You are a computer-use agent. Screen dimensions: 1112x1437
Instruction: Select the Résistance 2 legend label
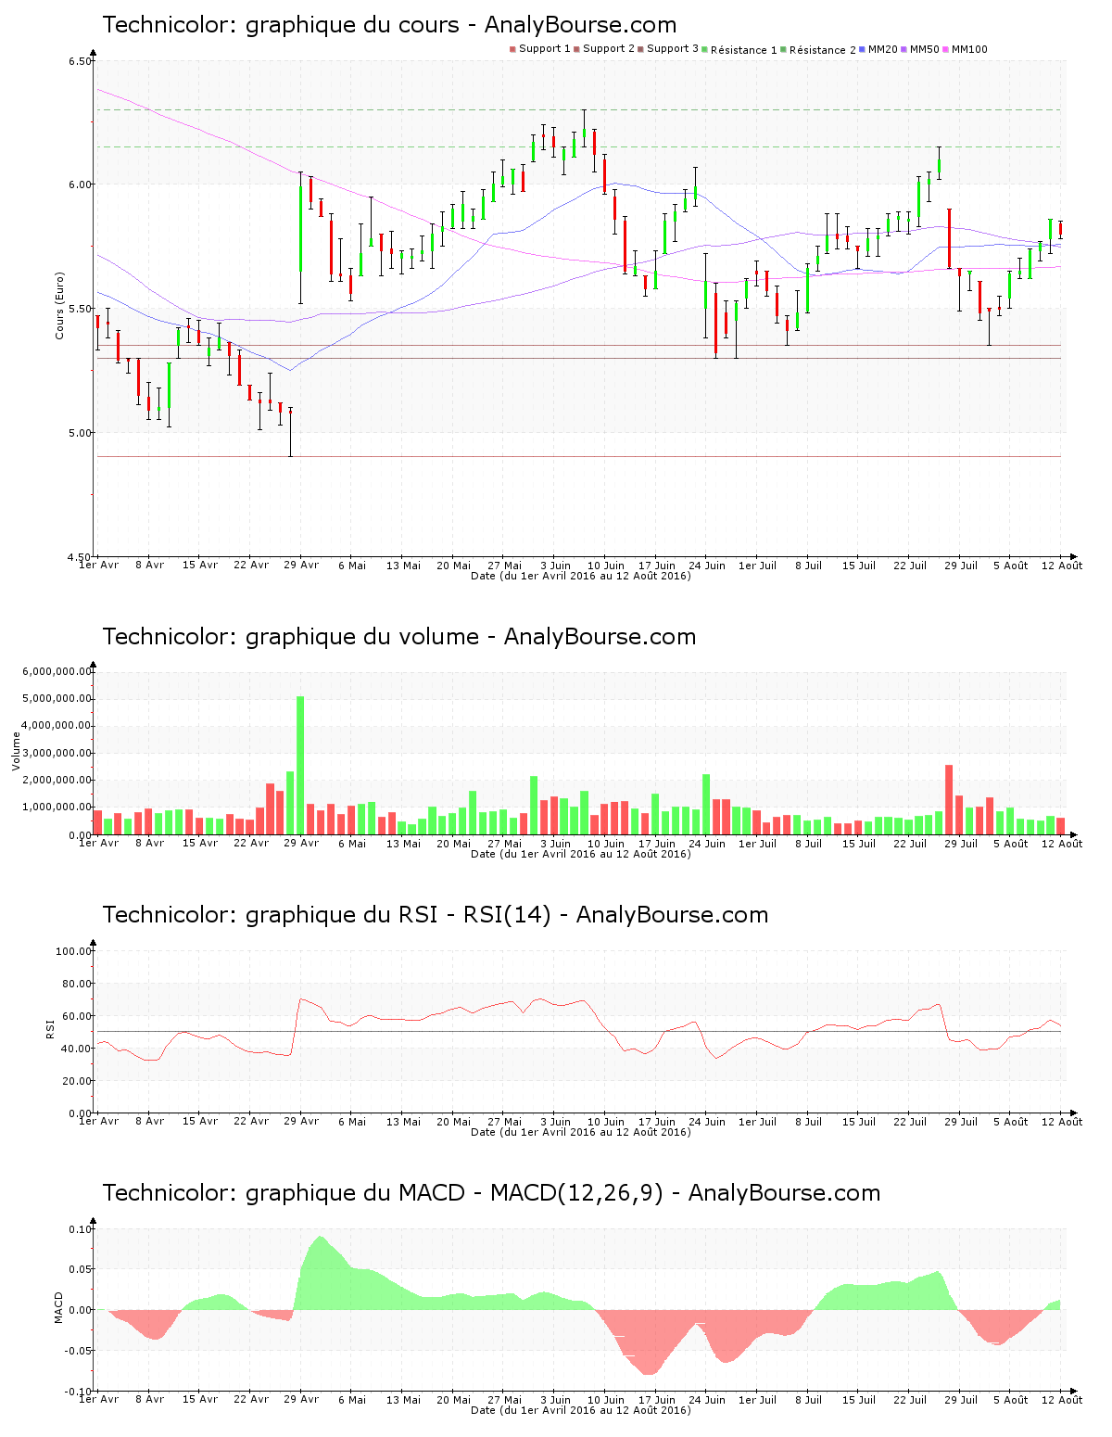823,50
